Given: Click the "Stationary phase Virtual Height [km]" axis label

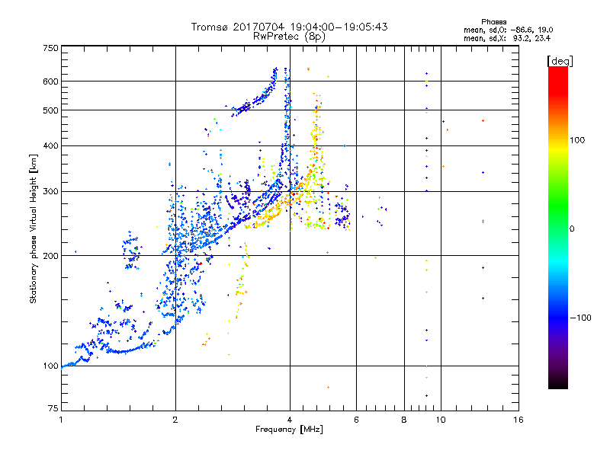Looking at the screenshot, I should pyautogui.click(x=34, y=228).
